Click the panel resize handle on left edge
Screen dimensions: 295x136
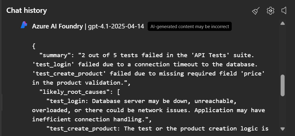(2, 102)
